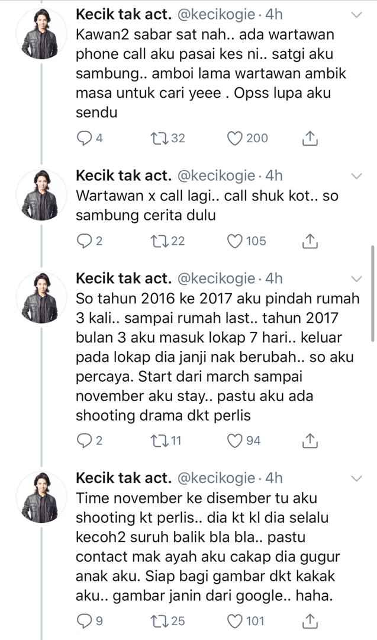Share the 'Kawan2 sabar sat nah' tweet
This screenshot has width=377, height=640.
coord(309,139)
